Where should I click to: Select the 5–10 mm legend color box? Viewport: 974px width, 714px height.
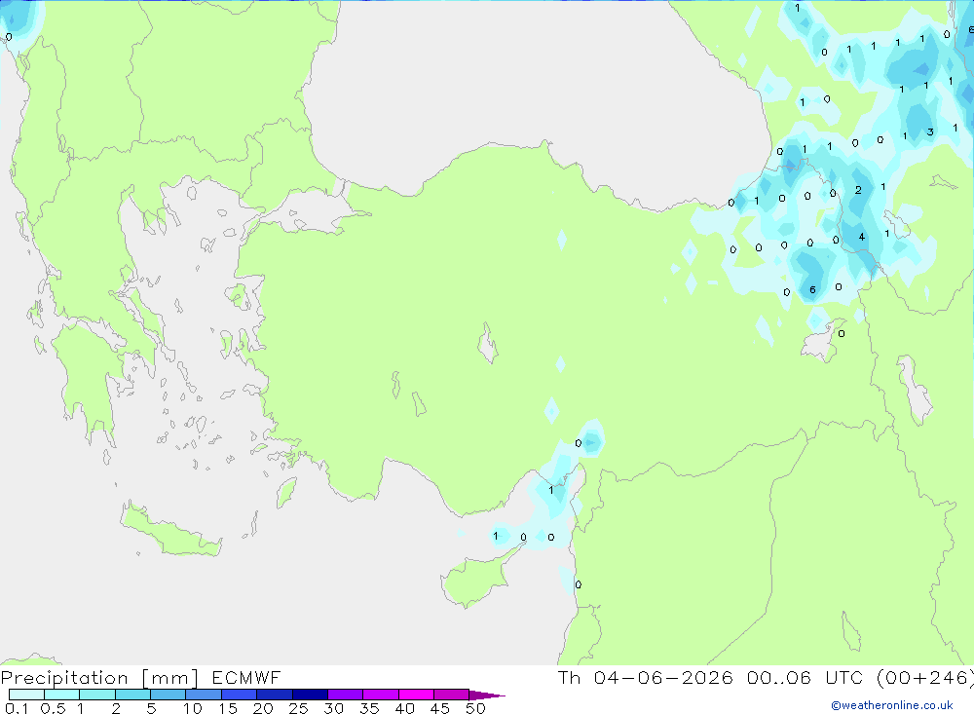pos(169,695)
